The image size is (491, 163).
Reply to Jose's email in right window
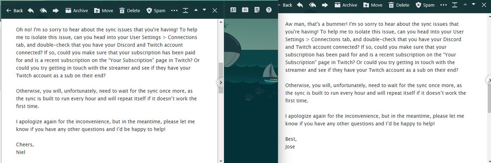coord(300,5)
